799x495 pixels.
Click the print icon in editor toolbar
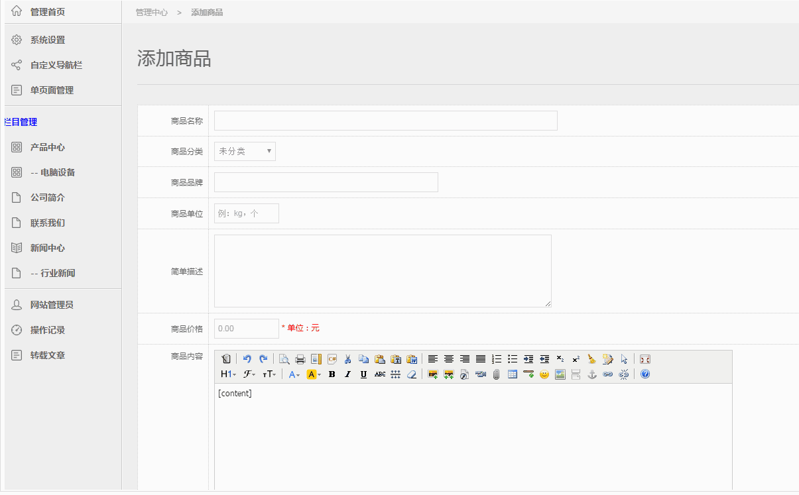pyautogui.click(x=300, y=359)
